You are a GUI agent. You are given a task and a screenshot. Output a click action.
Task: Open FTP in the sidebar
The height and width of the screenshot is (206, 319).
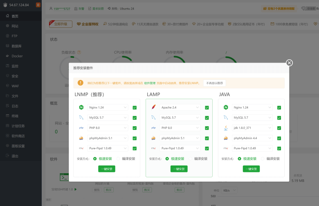point(21,36)
